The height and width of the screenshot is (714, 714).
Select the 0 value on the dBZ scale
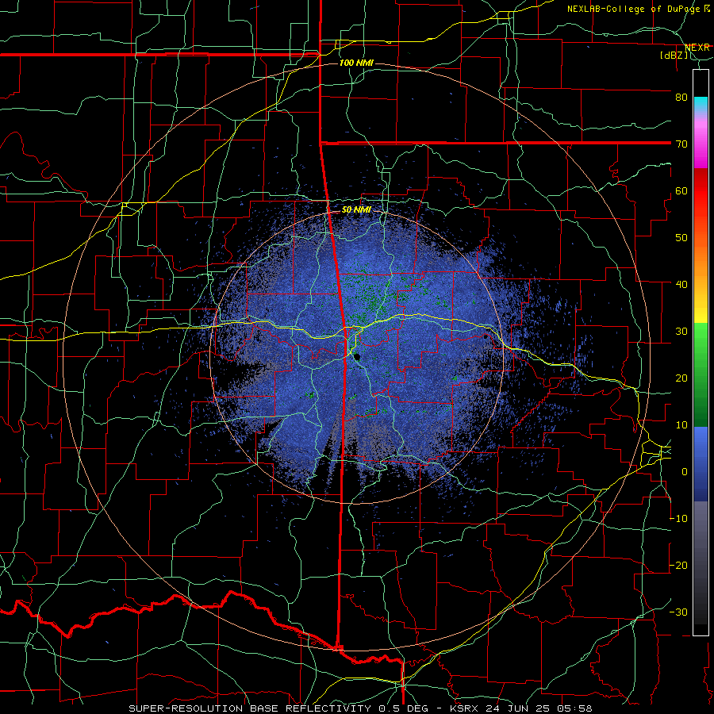[x=685, y=472]
